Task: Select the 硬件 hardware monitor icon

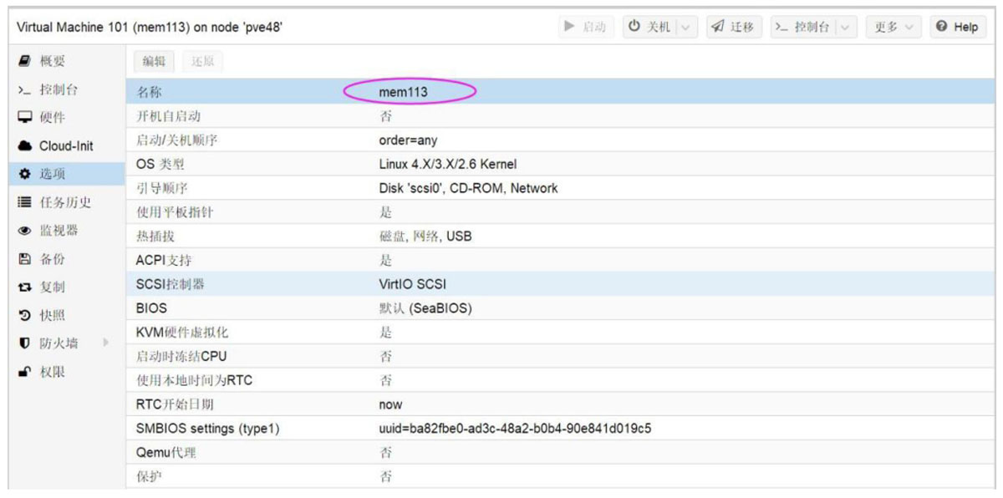Action: [x=24, y=118]
